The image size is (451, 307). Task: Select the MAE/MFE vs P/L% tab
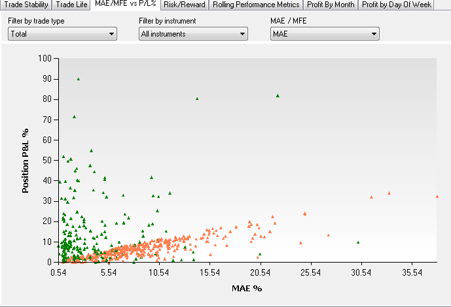click(x=124, y=5)
